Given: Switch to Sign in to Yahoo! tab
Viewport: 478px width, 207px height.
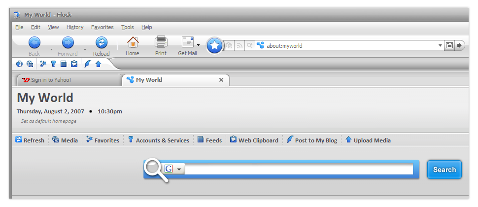Looking at the screenshot, I should tap(69, 80).
